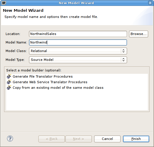
Task: Click the Model Class stepper arrows
Action: pos(123,51)
